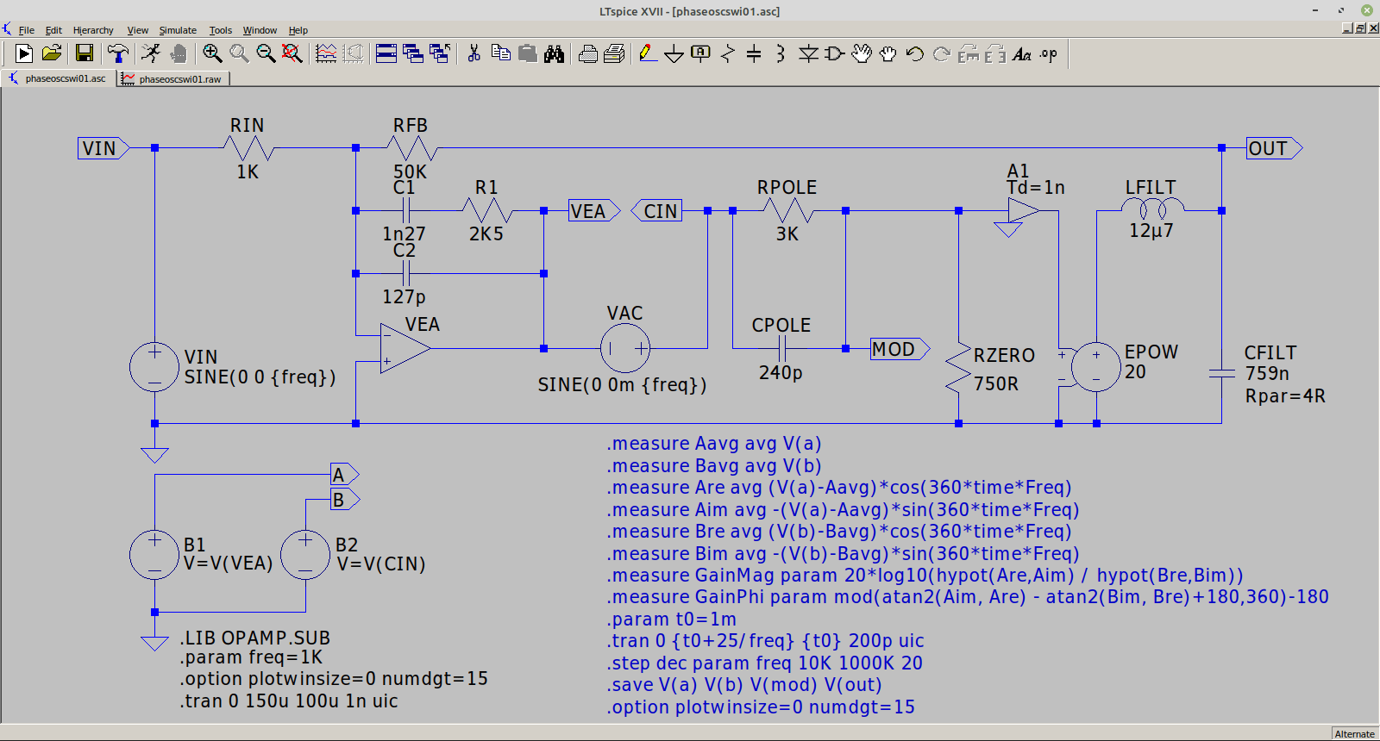
Task: Add Text with the Aa tool
Action: tap(1022, 53)
